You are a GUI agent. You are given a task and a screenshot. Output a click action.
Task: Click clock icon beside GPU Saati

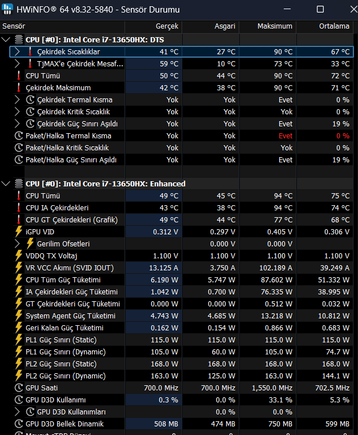coord(19,388)
